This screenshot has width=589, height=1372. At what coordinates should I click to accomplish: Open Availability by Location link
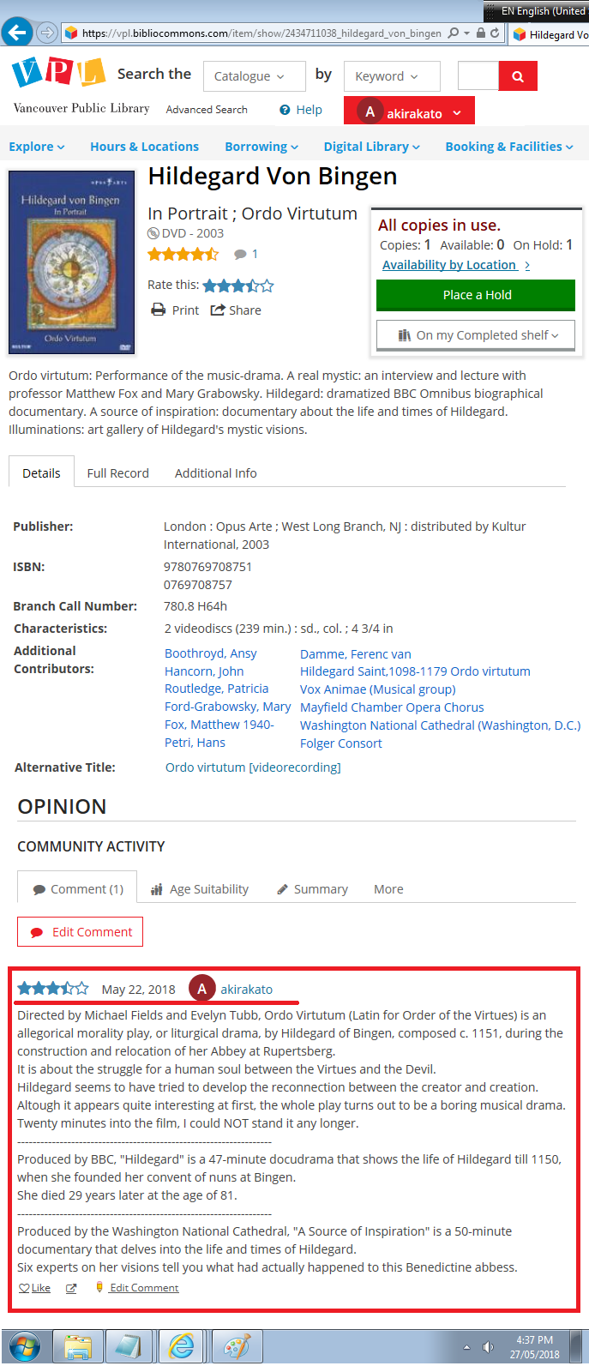456,265
